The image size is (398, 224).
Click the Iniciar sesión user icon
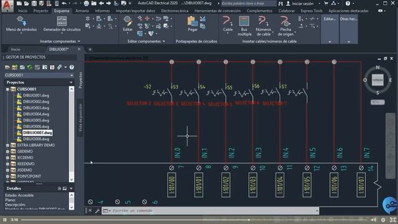tap(288, 4)
